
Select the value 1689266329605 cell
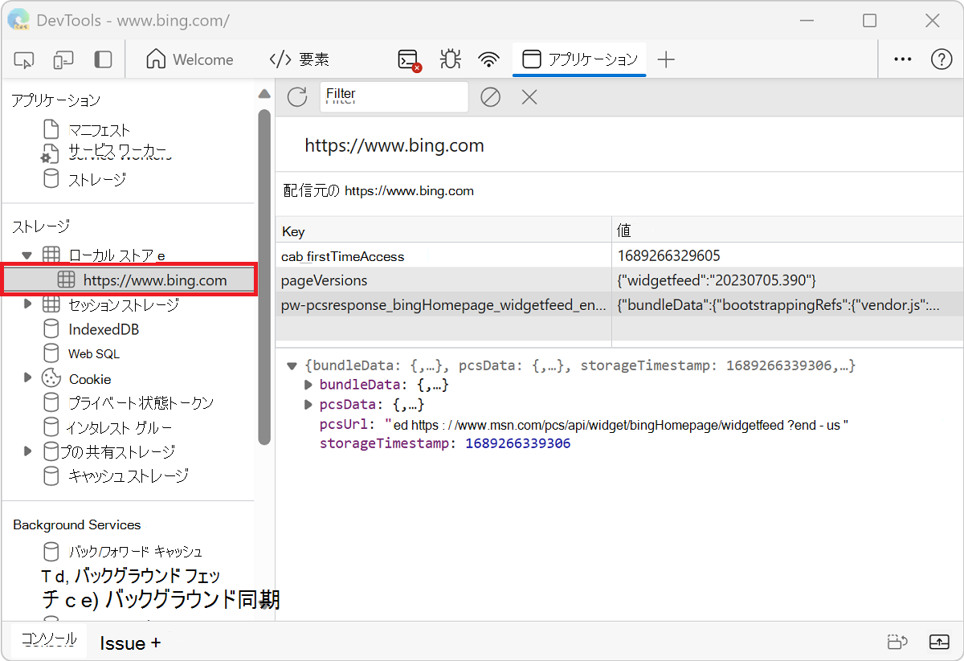tap(787, 256)
